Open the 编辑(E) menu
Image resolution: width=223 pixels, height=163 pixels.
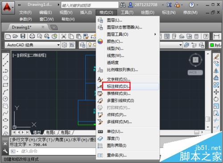(x=45, y=12)
